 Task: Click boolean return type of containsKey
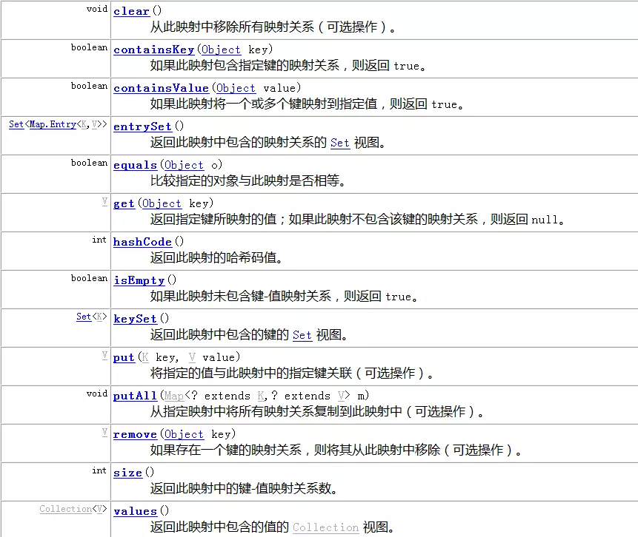[x=89, y=47]
